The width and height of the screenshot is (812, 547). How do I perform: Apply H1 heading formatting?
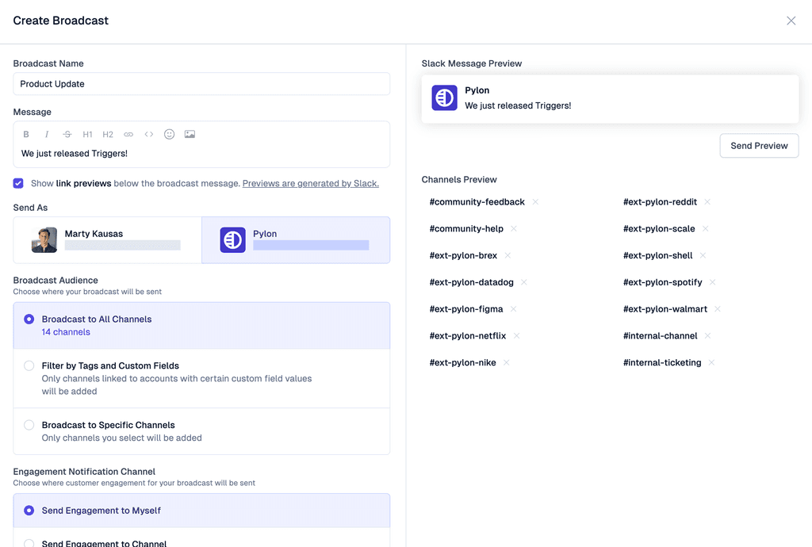87,134
